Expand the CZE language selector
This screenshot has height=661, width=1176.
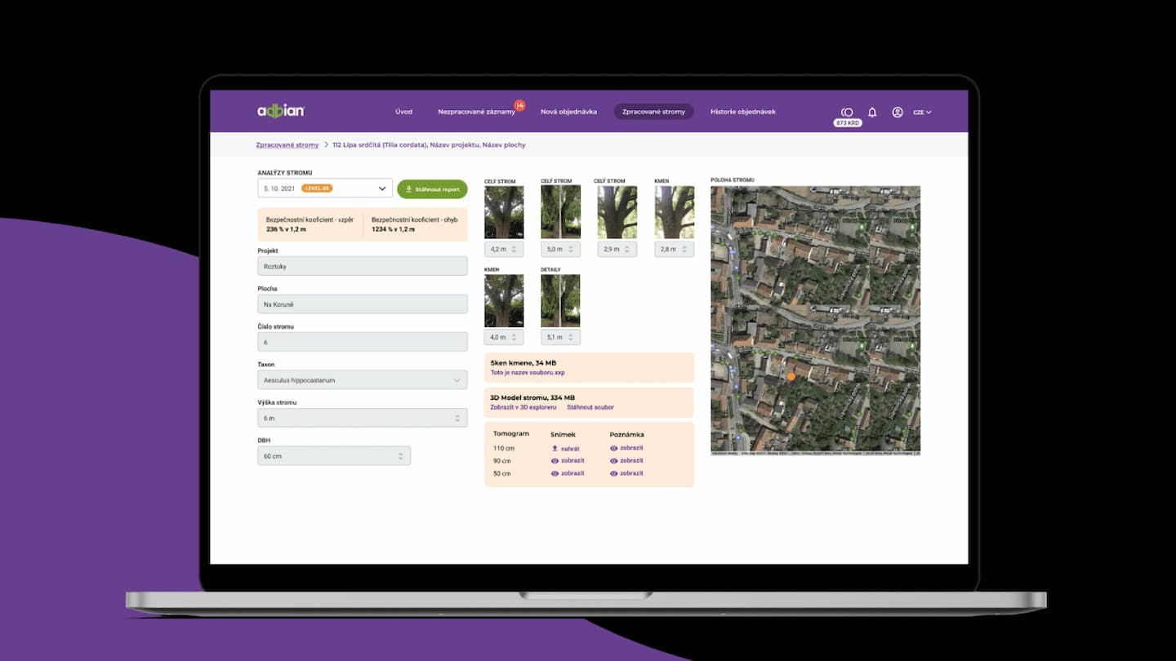click(921, 112)
